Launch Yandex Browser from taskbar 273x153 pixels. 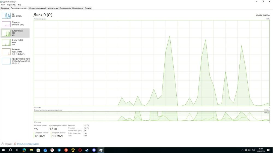click(x=52, y=150)
